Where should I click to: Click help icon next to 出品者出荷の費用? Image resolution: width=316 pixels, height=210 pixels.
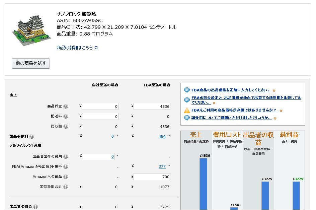click(66, 156)
